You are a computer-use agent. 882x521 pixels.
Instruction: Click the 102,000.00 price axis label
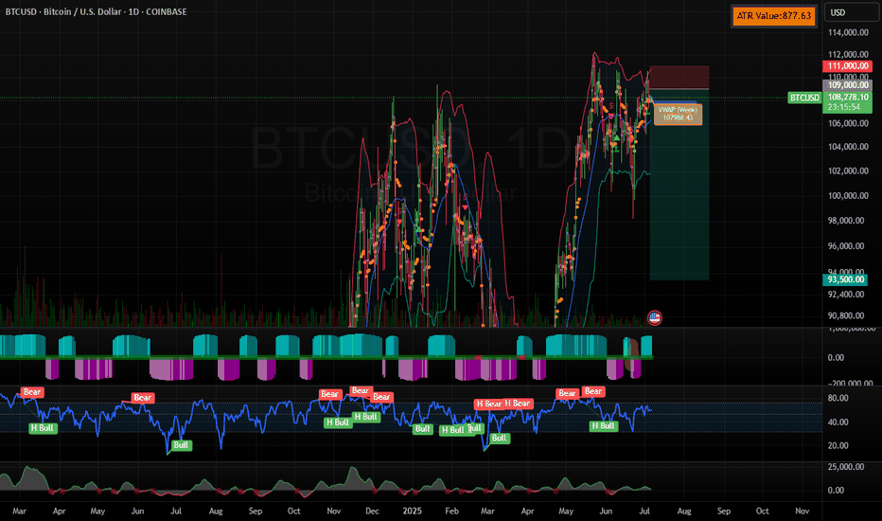tap(848, 171)
